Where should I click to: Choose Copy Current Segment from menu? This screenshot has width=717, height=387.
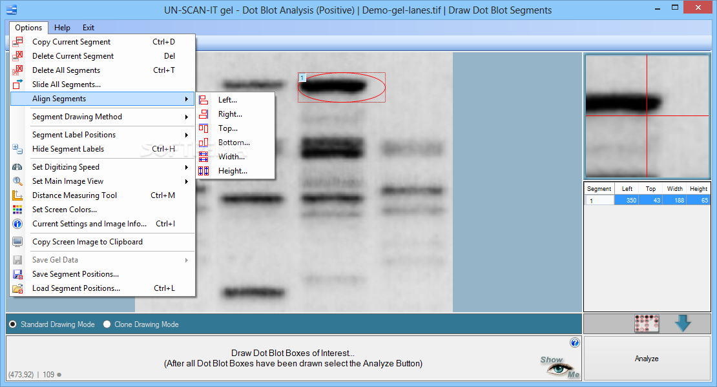(x=103, y=41)
